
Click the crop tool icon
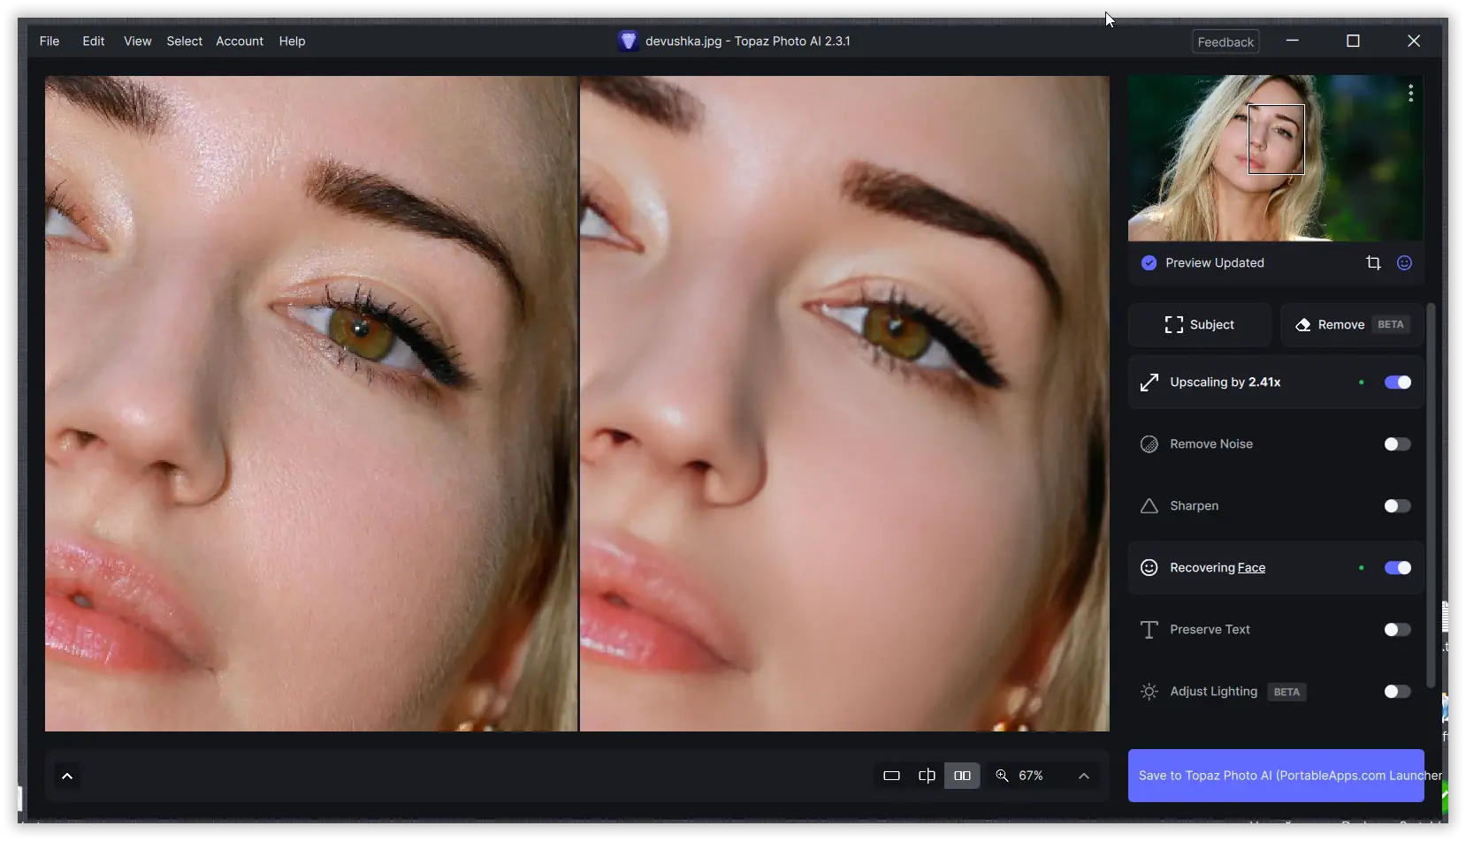pyautogui.click(x=1374, y=262)
